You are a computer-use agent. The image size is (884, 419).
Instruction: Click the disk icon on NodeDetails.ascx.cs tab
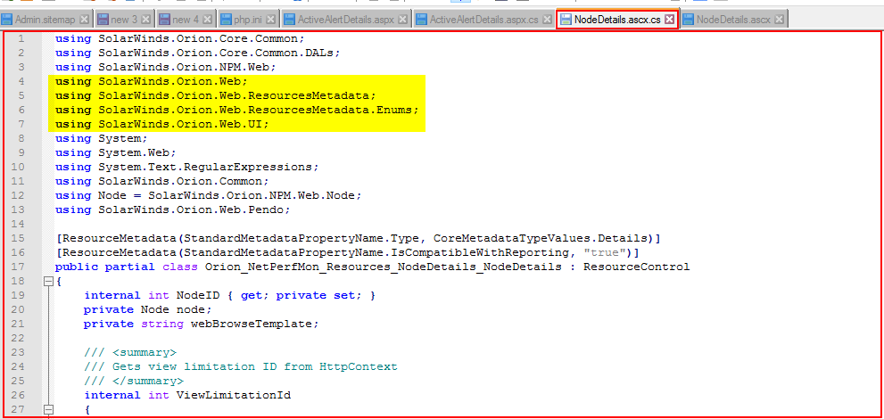[x=566, y=20]
